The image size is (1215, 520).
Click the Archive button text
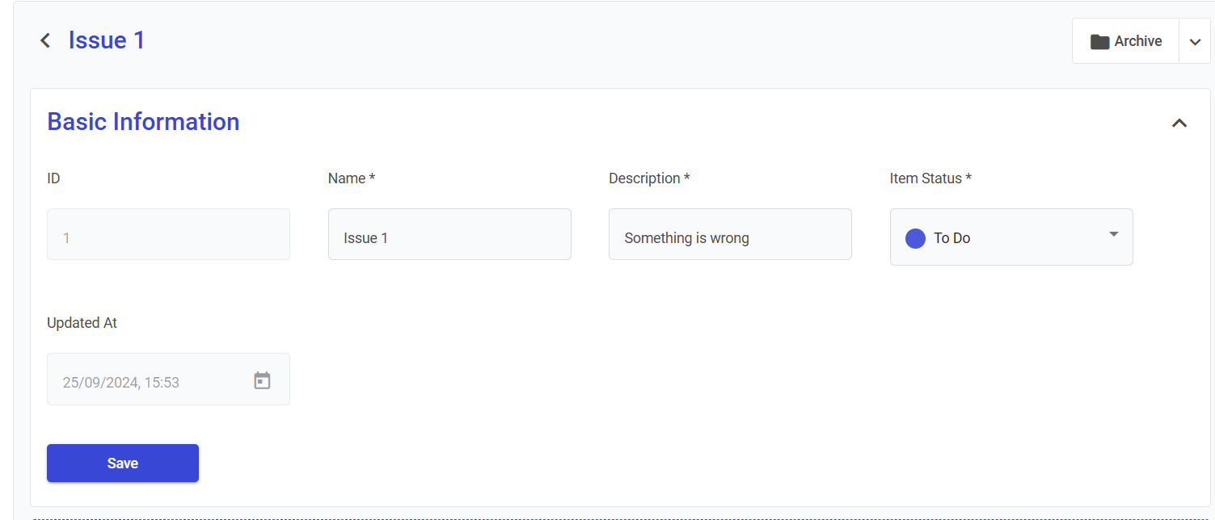click(1137, 41)
